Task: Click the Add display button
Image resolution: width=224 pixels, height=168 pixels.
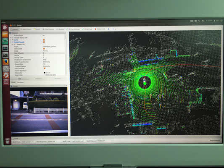Action: click(19, 79)
